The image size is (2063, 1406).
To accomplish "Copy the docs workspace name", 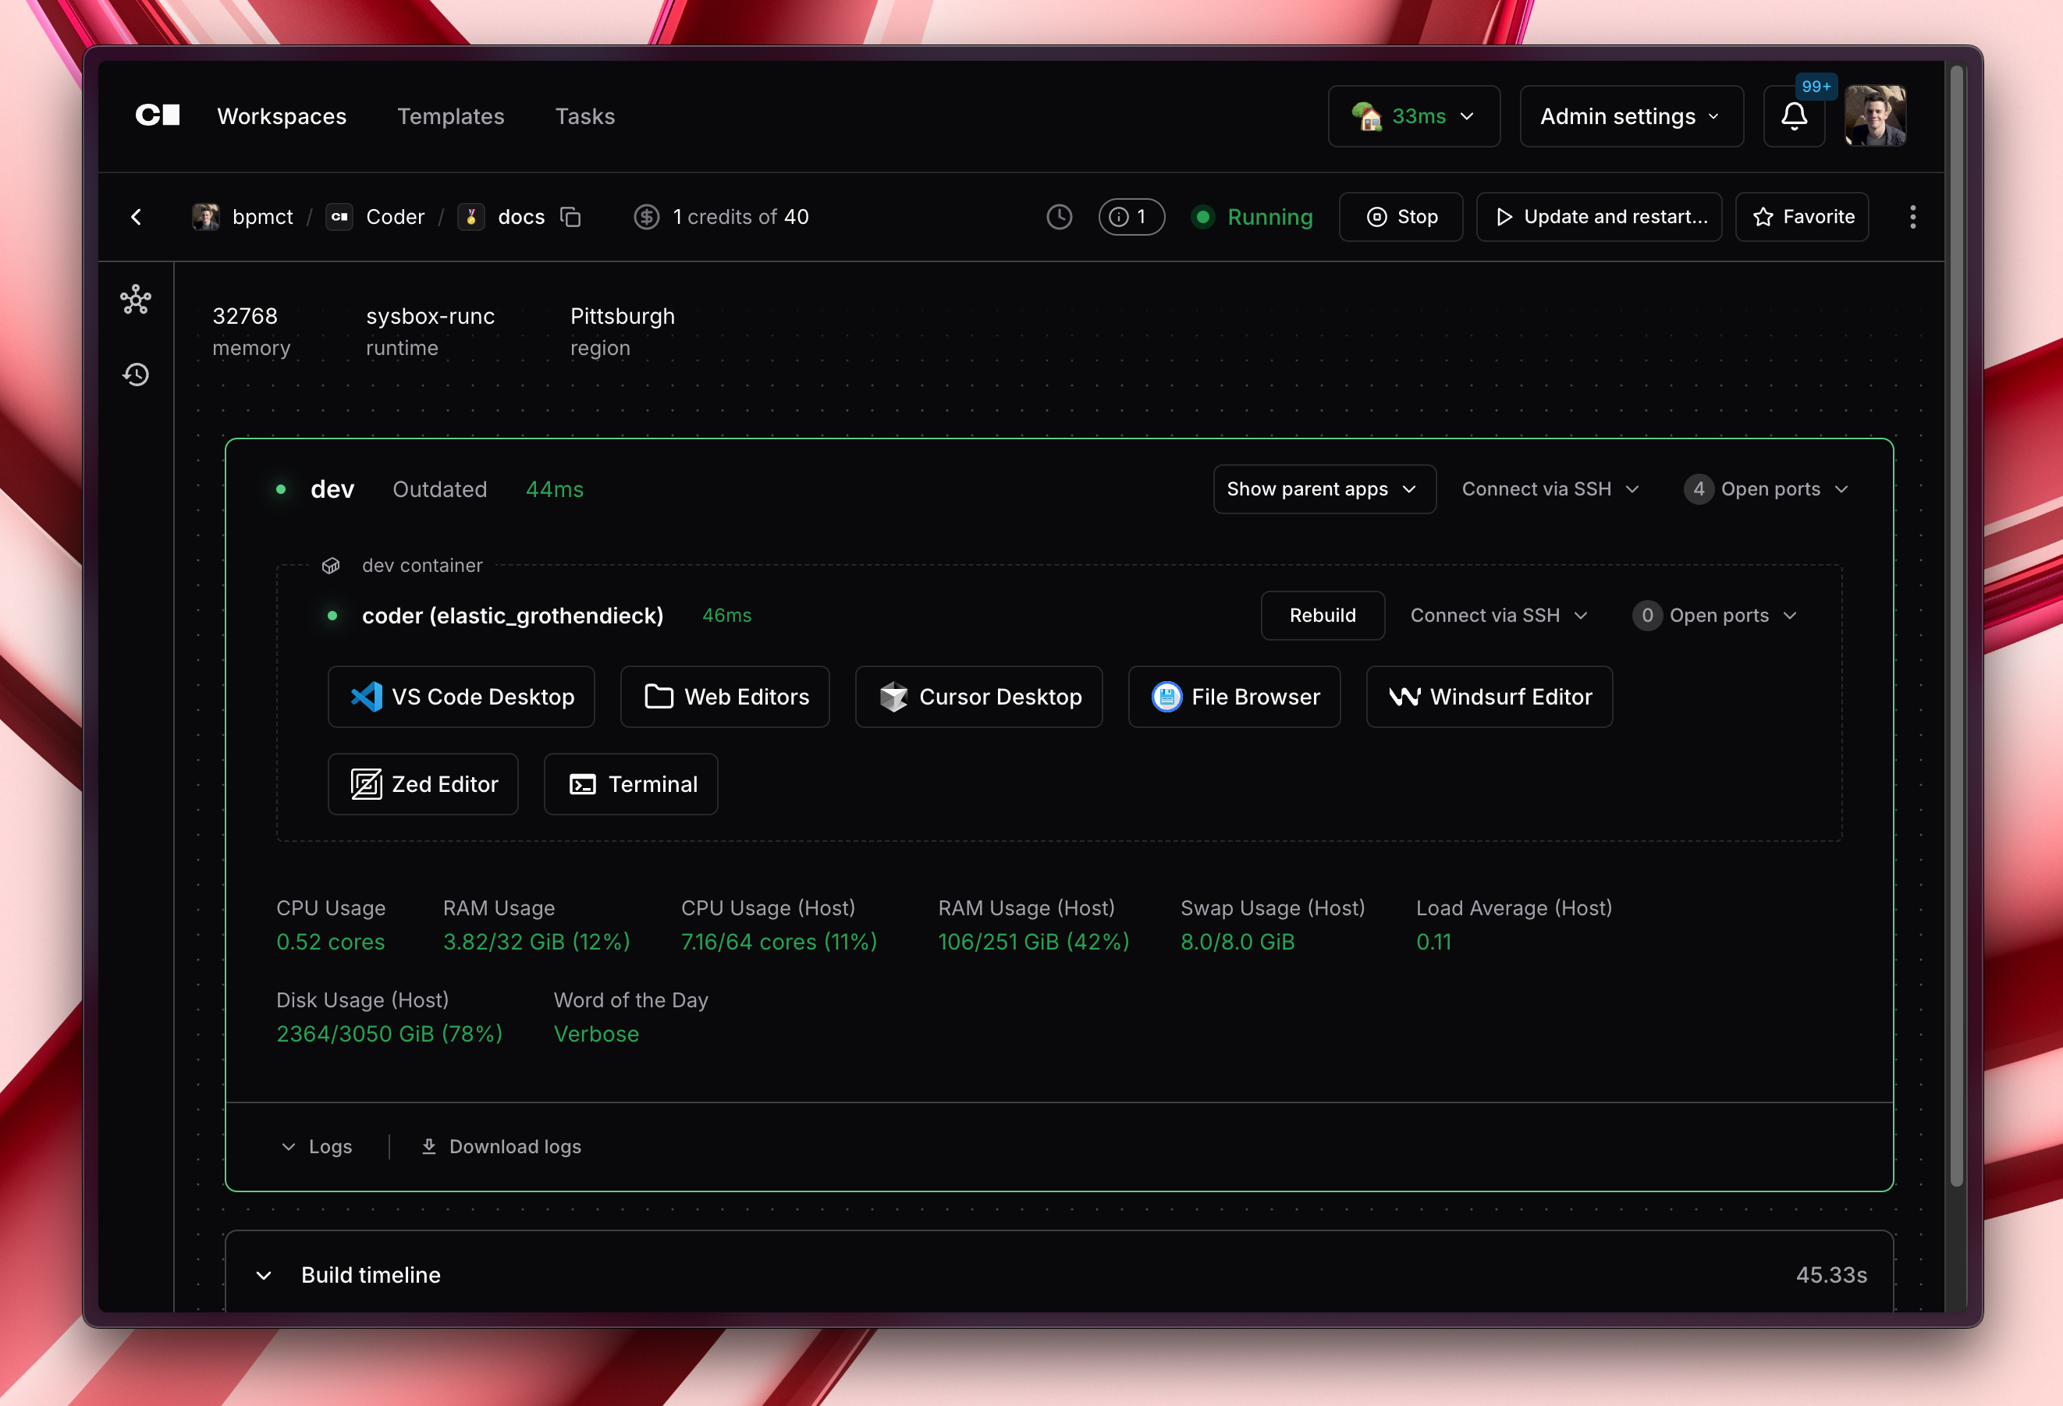I will coord(571,217).
